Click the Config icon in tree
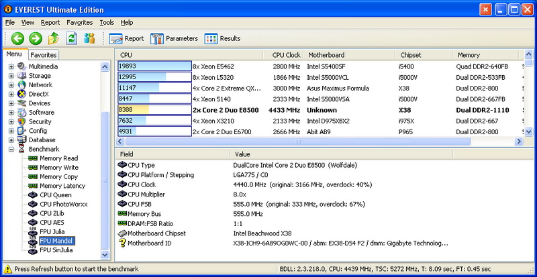The width and height of the screenshot is (537, 277). point(21,131)
